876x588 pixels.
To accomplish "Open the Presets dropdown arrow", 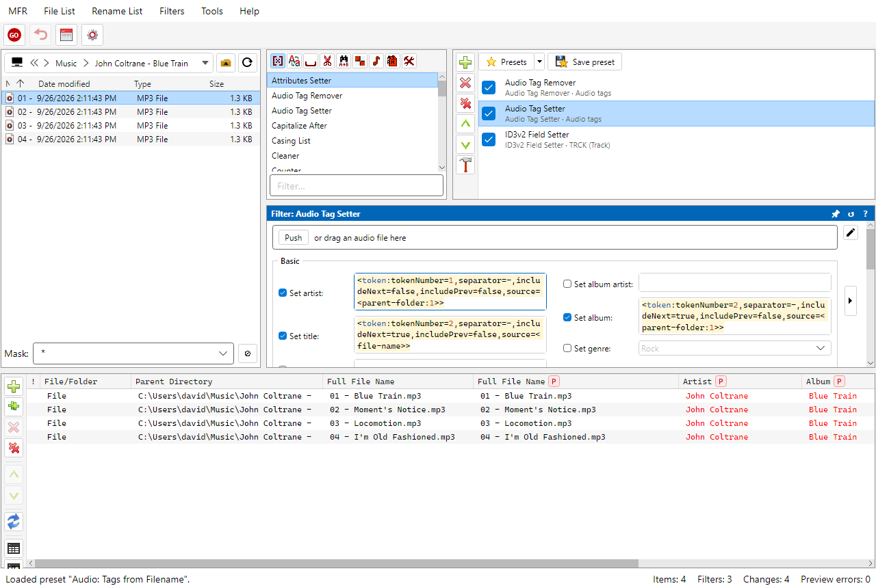I will click(x=539, y=62).
